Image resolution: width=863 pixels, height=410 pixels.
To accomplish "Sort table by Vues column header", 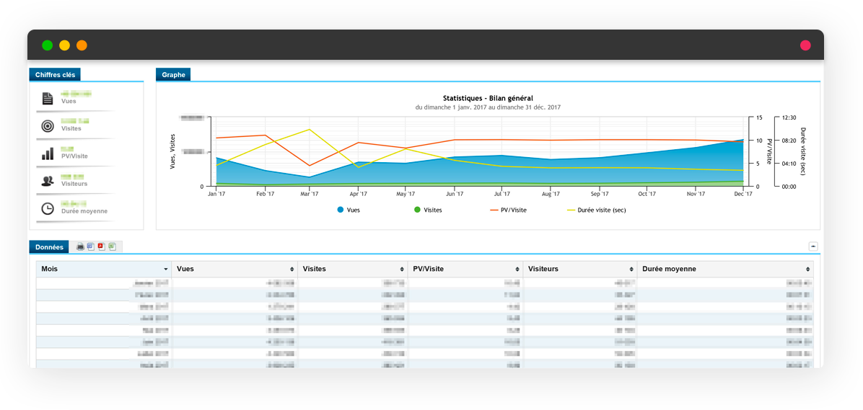I will [235, 269].
